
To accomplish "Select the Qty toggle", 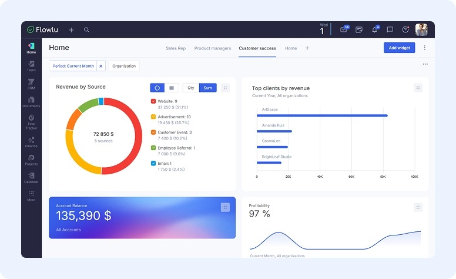I will click(191, 88).
